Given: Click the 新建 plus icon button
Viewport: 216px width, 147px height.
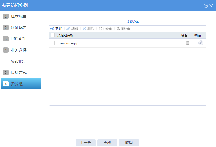Looking at the screenshot, I should pyautogui.click(x=56, y=29).
